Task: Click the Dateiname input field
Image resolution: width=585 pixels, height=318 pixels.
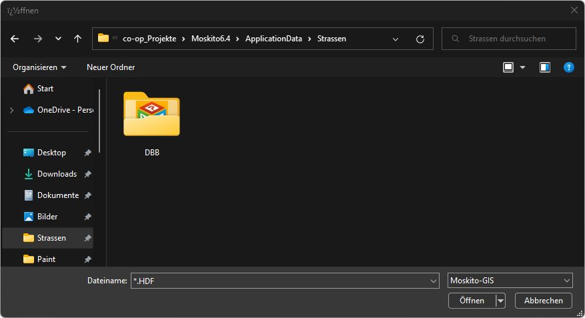Action: pos(280,281)
